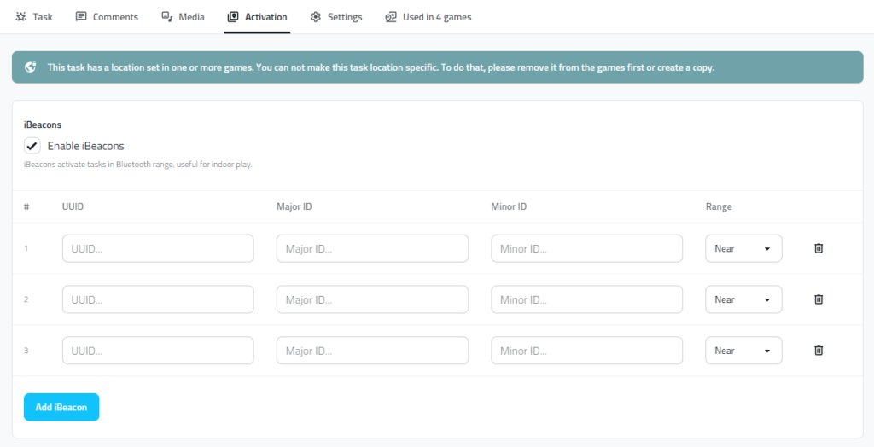Click the Minor ID field in row 3
Screen dimensions: 874x447
click(x=586, y=351)
